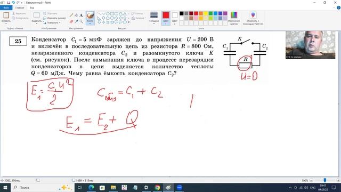
Task: Click the Crop button
Action: (50, 13)
